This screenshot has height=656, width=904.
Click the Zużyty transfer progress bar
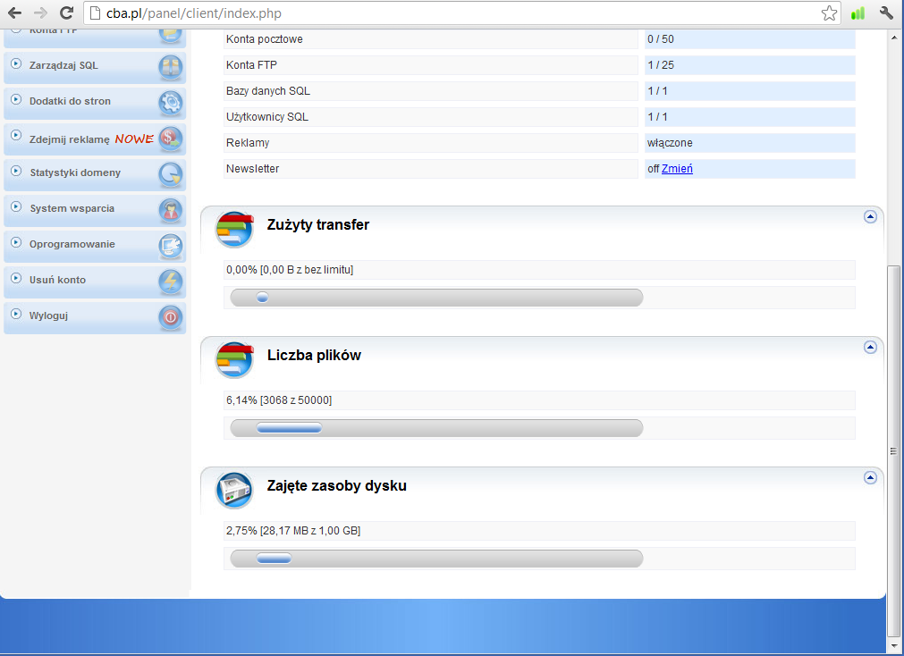pos(436,298)
